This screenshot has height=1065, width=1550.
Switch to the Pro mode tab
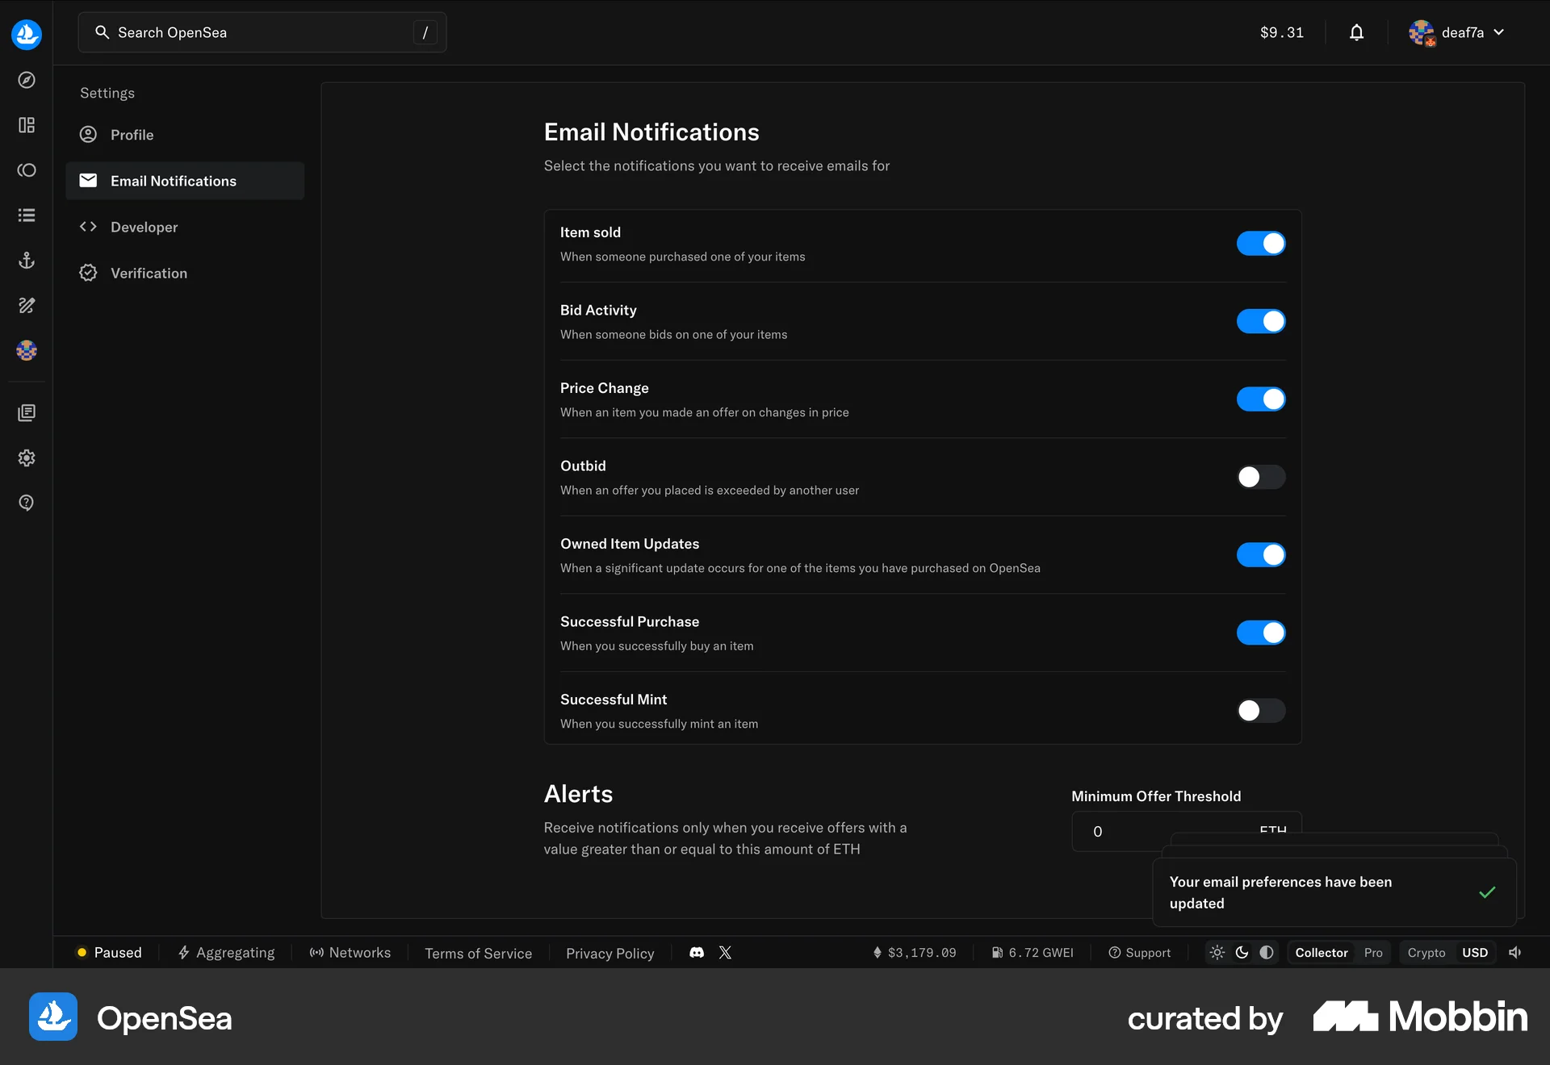point(1372,952)
